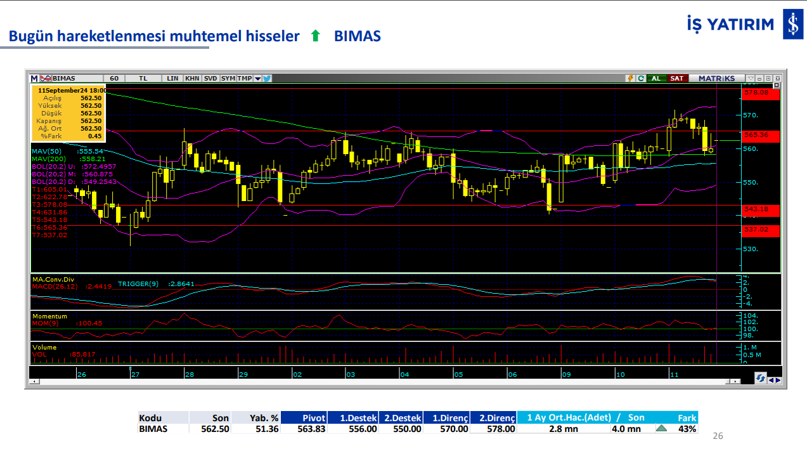807x451 pixels.
Task: Click the small square icon above price axis
Action: (x=776, y=85)
